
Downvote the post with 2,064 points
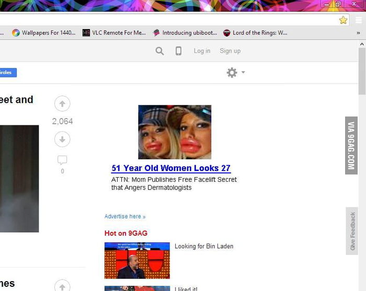[62, 139]
